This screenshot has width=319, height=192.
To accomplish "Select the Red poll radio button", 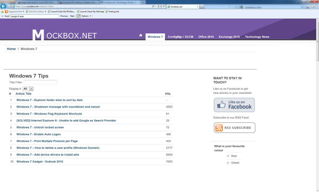I will [x=228, y=156].
